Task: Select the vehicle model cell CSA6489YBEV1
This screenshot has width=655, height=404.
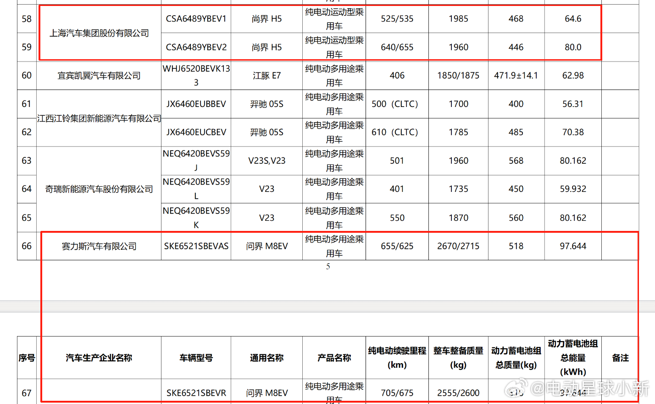Action: [196, 19]
